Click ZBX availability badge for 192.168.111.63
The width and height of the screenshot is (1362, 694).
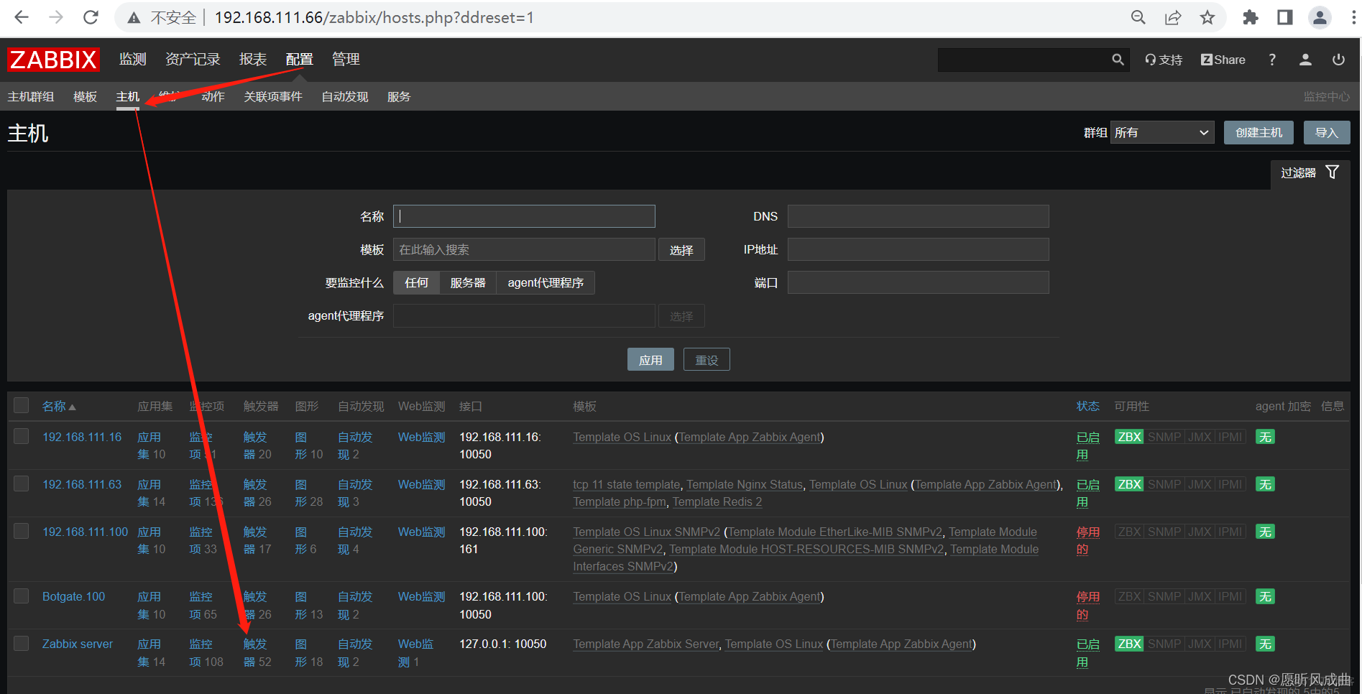1129,484
